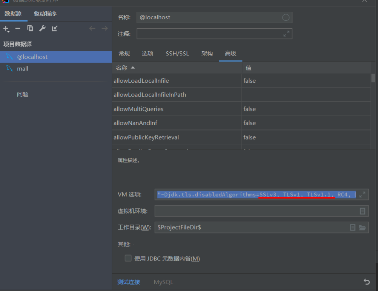Image resolution: width=378 pixels, height=291 pixels.
Task: Navigate back with the left arrow
Action: tap(92, 28)
